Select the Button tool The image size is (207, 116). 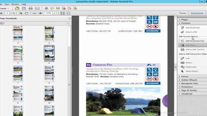(x=187, y=63)
